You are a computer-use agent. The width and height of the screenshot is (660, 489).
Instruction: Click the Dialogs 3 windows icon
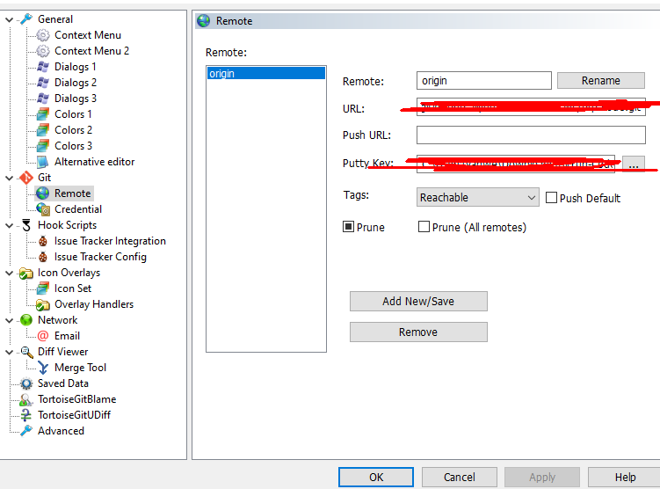(x=43, y=99)
